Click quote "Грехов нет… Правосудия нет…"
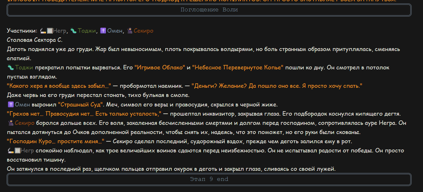Viewport: 423px width, 192px height. [84, 113]
